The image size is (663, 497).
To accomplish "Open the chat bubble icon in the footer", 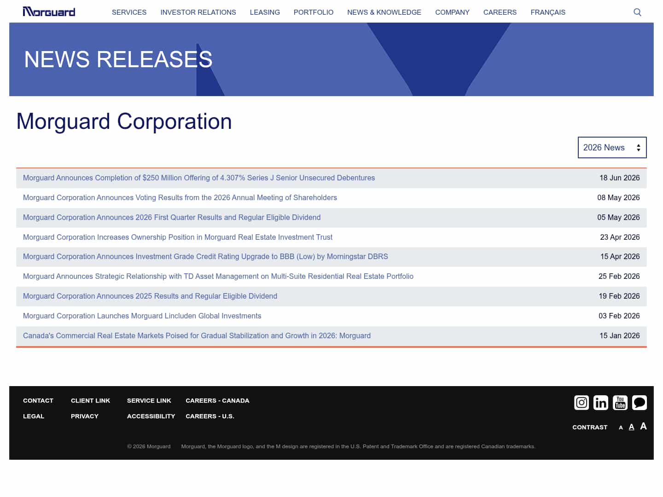I will point(640,403).
